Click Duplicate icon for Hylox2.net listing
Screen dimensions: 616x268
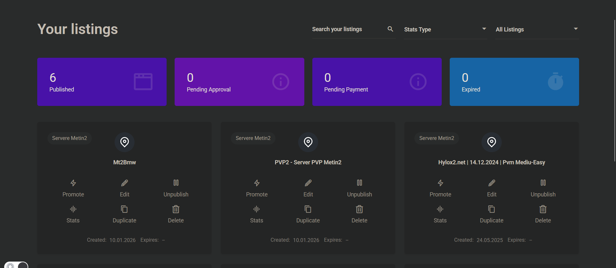pos(491,209)
